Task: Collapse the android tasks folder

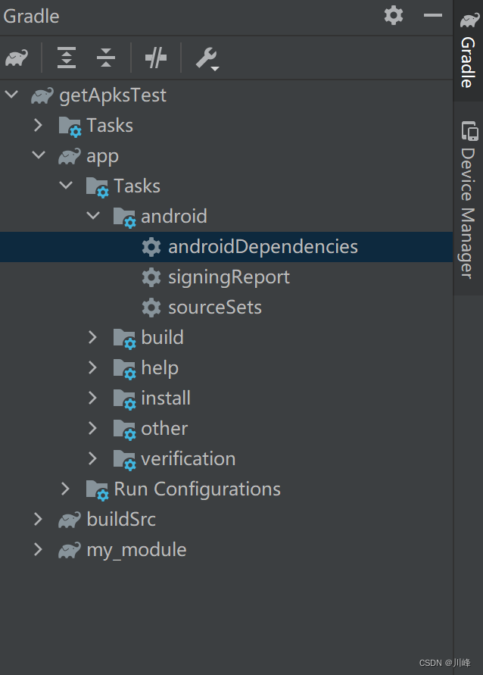Action: [92, 216]
